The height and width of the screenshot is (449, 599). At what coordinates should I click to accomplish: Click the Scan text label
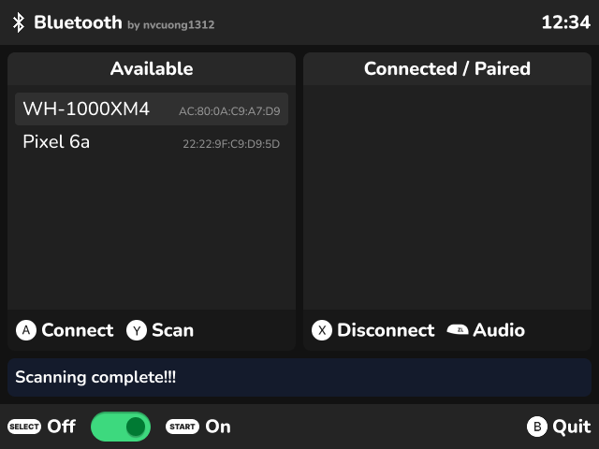tap(172, 330)
